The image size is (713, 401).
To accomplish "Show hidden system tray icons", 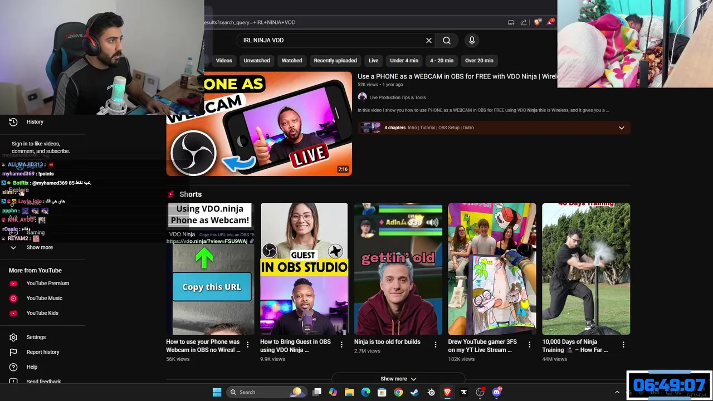I will (617, 392).
